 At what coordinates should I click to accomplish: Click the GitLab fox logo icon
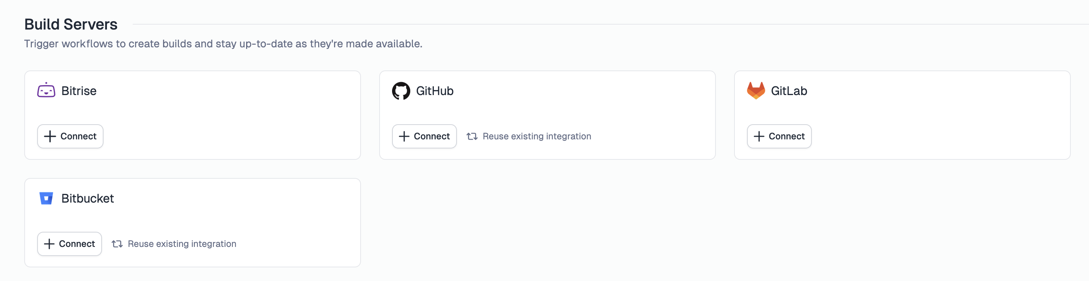tap(756, 90)
